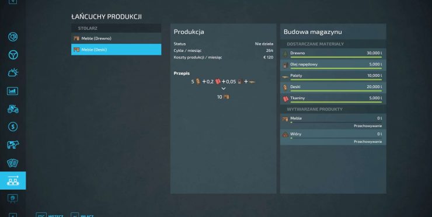Toggle Meble output mode Przechowywanie
Viewport: 432px width, 217px height.
point(368,126)
